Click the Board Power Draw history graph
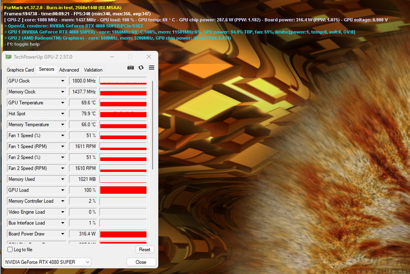 (x=123, y=234)
